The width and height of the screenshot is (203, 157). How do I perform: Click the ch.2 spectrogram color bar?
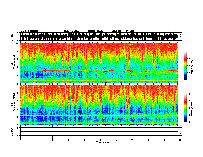(185, 108)
